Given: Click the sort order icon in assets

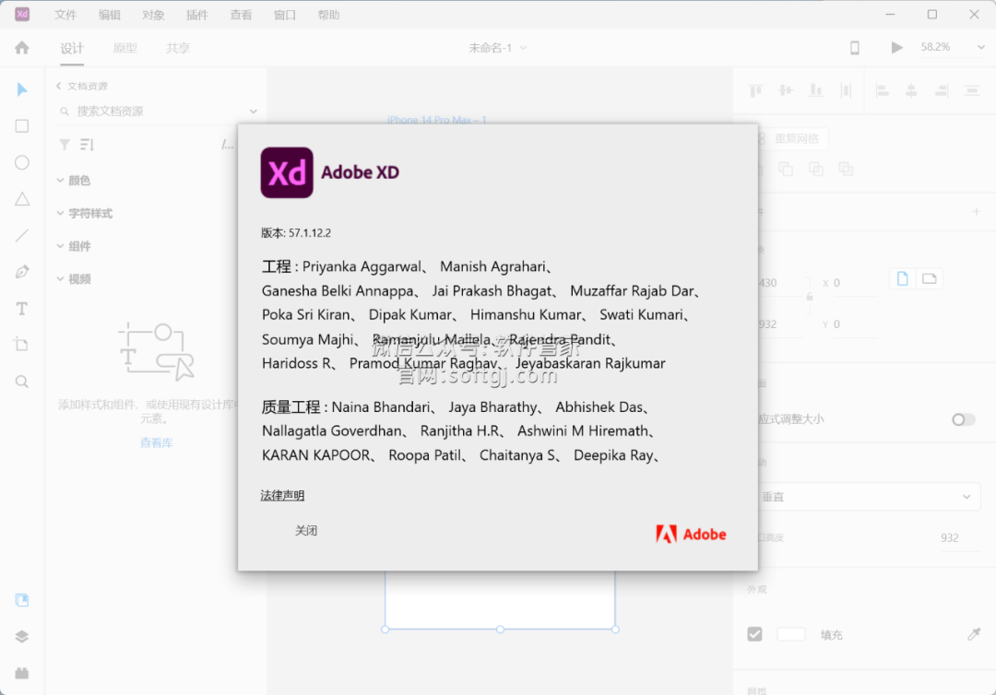Looking at the screenshot, I should pyautogui.click(x=87, y=145).
